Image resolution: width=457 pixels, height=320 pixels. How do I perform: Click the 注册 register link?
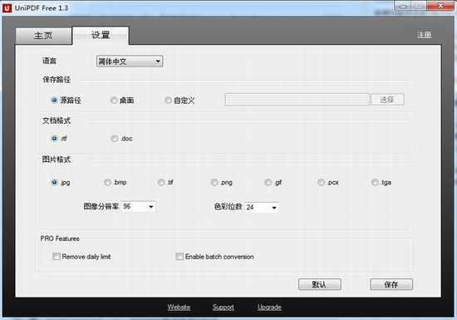[x=424, y=35]
